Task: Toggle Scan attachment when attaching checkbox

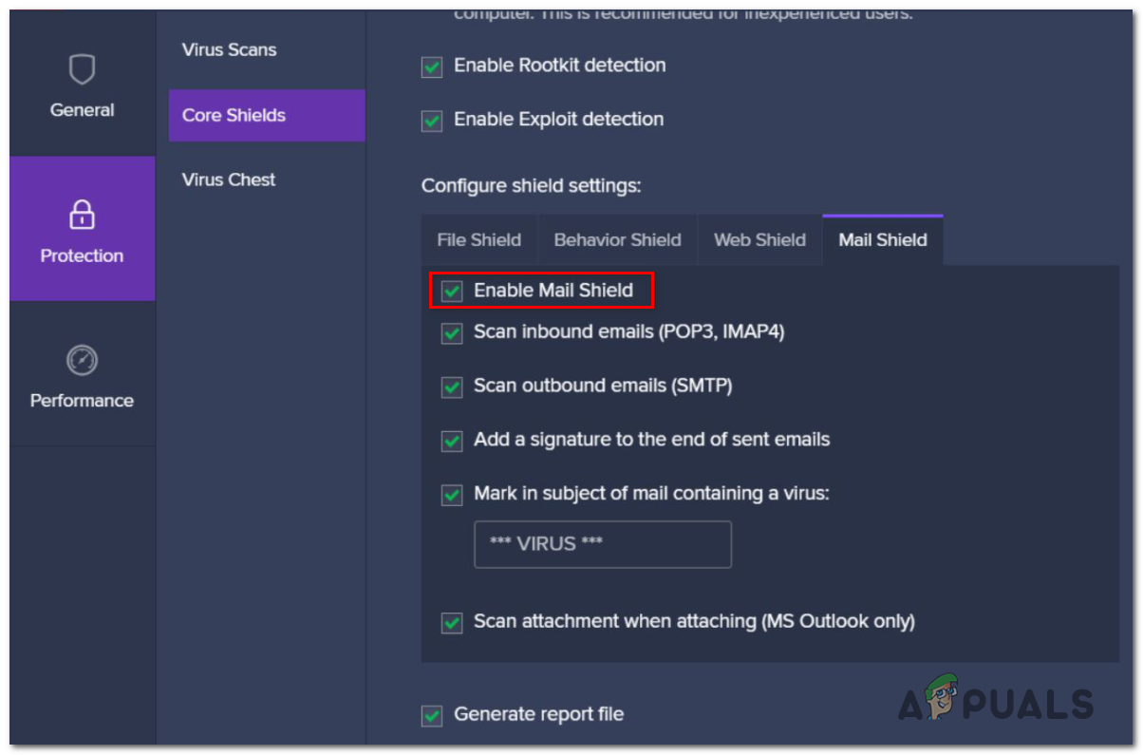Action: pyautogui.click(x=452, y=623)
